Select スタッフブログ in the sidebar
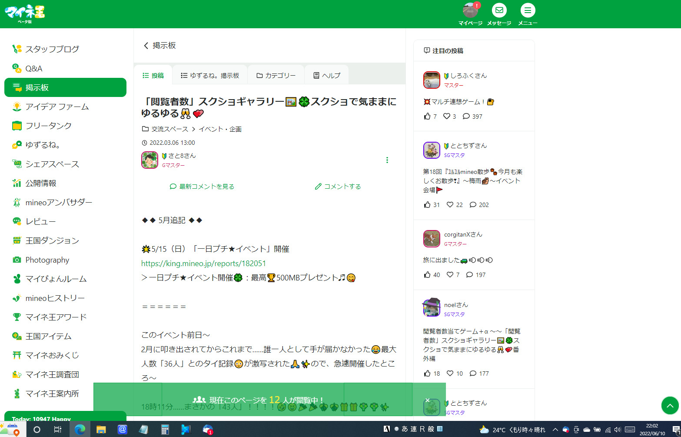 pos(52,49)
